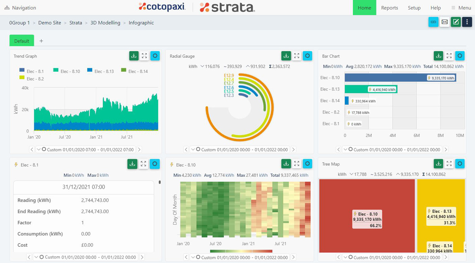The width and height of the screenshot is (475, 263).
Task: Open the share link icon in toolbar
Action: pos(433,22)
